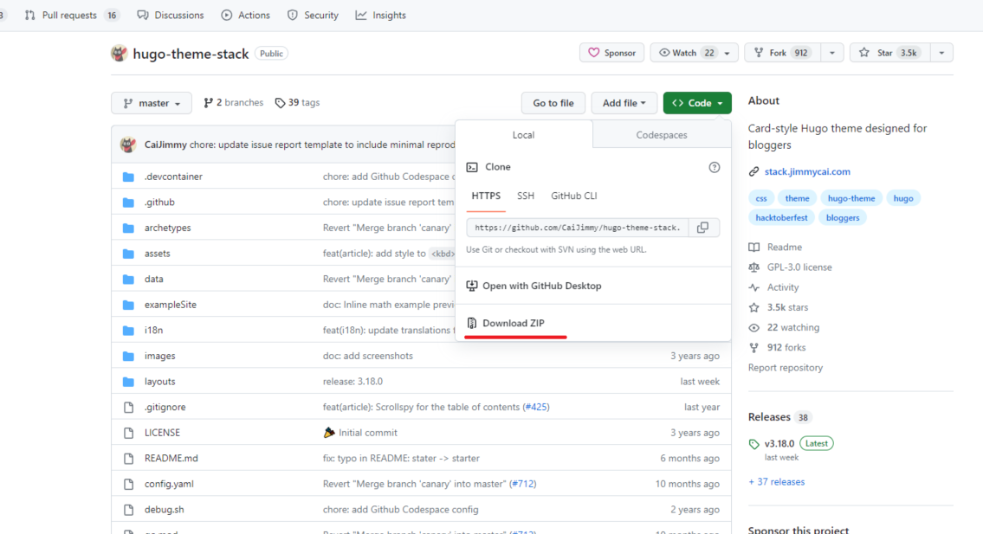Open the debug.sh file
Screen dimensions: 983x534
coord(165,510)
